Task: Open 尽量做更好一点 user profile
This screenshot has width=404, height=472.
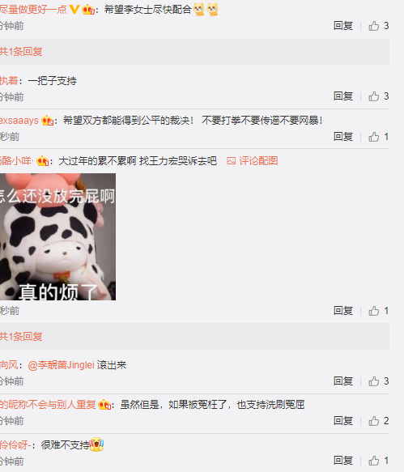Action: coord(33,10)
